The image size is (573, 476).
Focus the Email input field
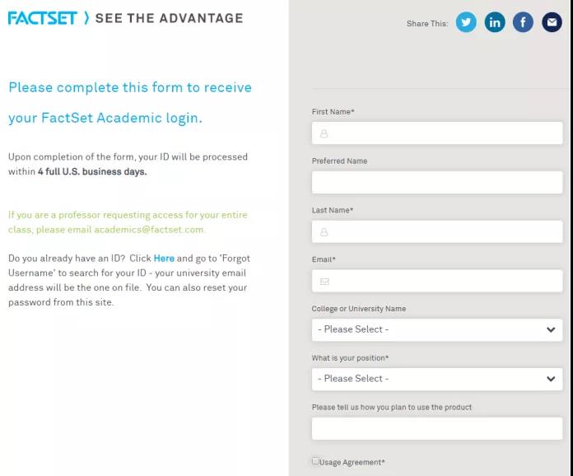click(437, 281)
